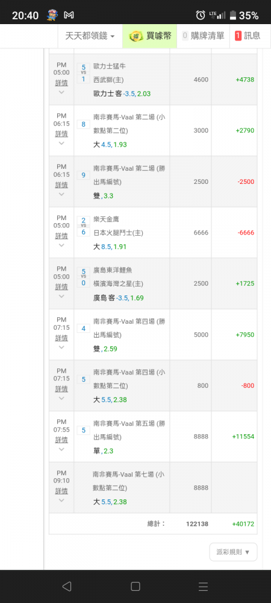The width and height of the screenshot is (271, 603).
Task: Open 詳情 link for Vaal 第四場 勝出馬編號
Action: click(x=61, y=338)
